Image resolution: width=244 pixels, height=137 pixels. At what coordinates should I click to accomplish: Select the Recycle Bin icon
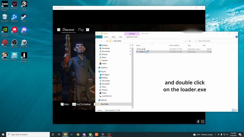click(x=5, y=18)
